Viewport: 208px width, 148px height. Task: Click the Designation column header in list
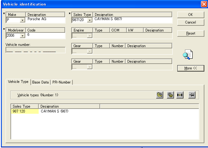69,106
